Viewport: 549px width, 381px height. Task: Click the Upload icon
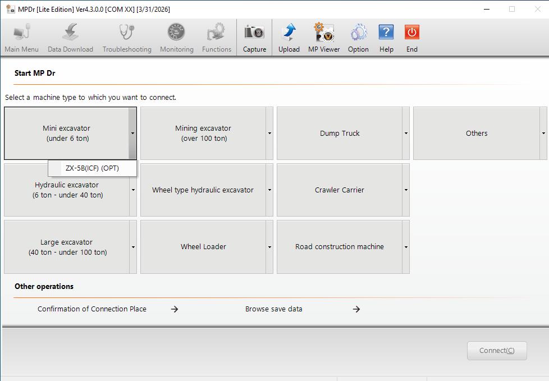coord(289,36)
